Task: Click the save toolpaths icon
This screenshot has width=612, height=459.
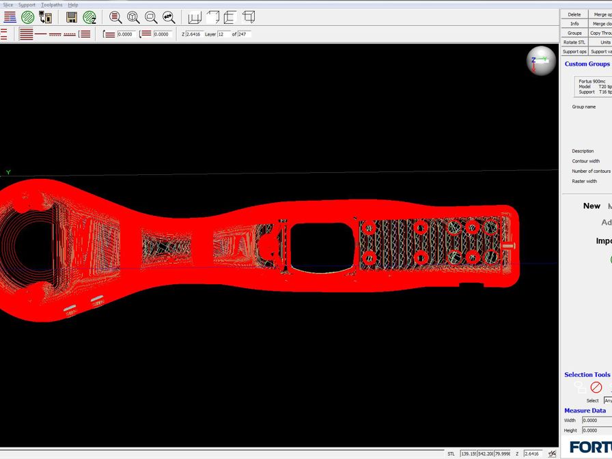Action: pyautogui.click(x=70, y=18)
